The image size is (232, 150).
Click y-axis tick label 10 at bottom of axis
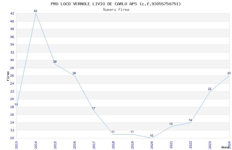pos(12,138)
